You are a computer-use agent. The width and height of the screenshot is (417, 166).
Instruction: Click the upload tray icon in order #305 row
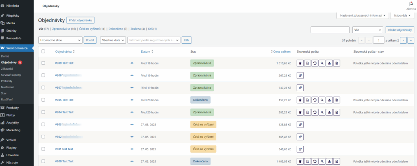coord(329,100)
